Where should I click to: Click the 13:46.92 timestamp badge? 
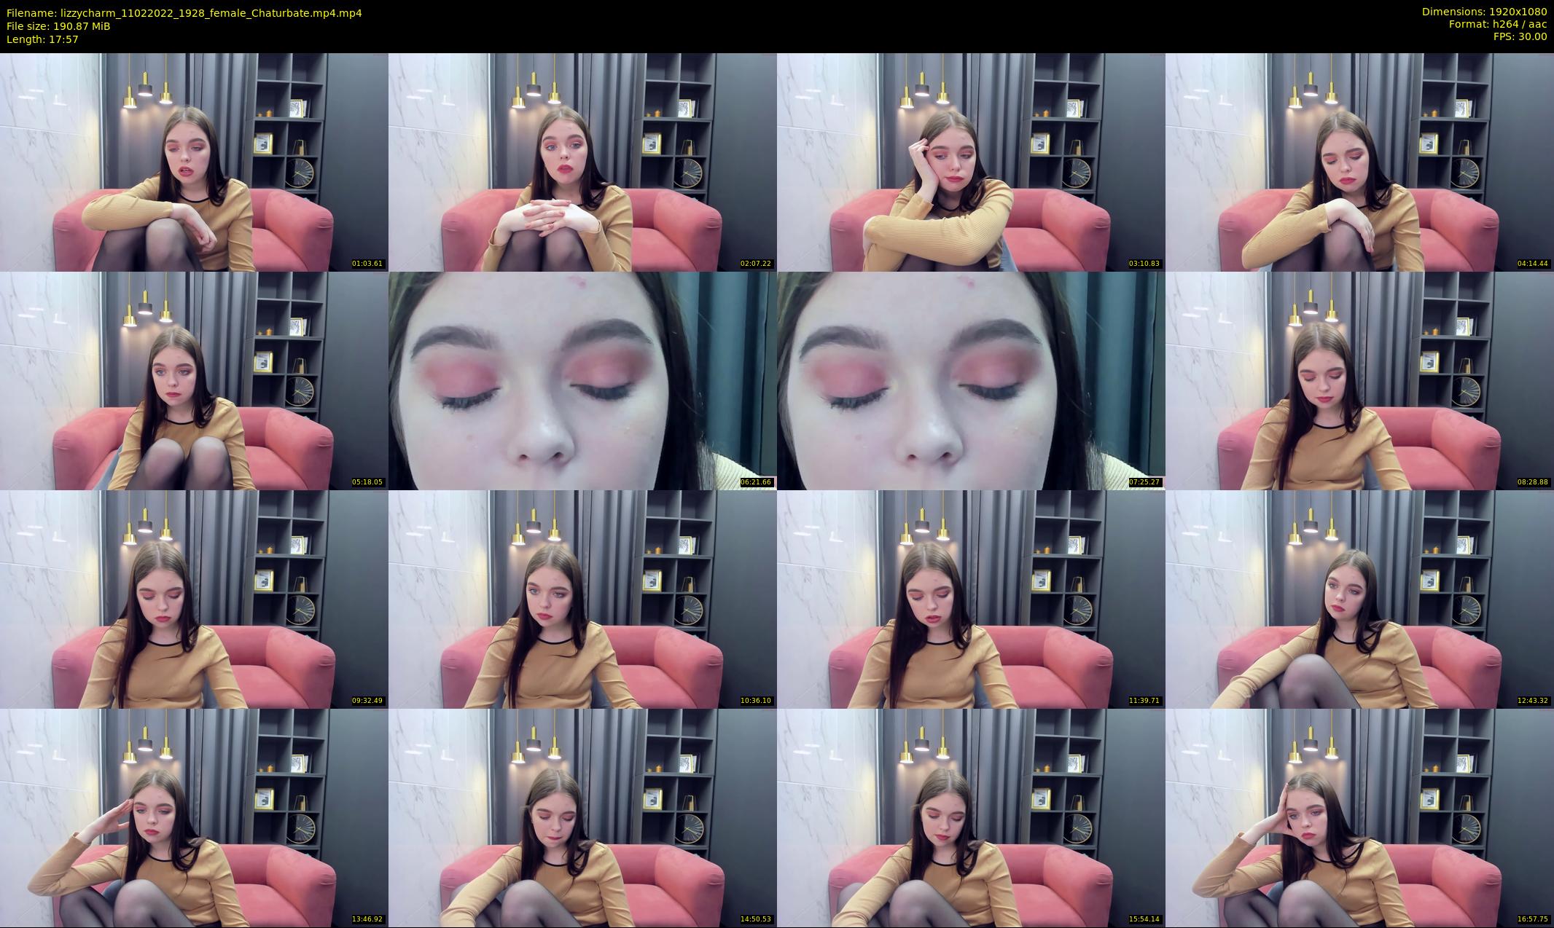point(367,919)
